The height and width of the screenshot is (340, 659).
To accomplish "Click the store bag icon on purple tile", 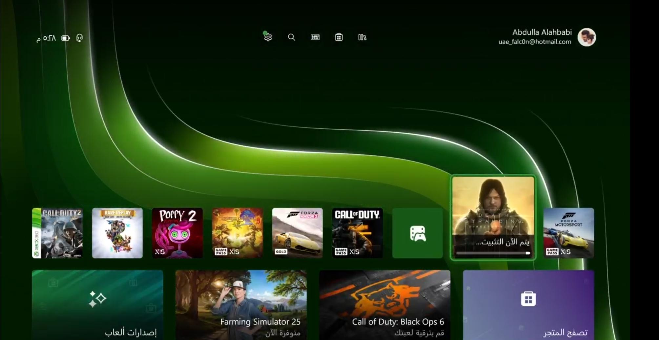I will (x=528, y=299).
